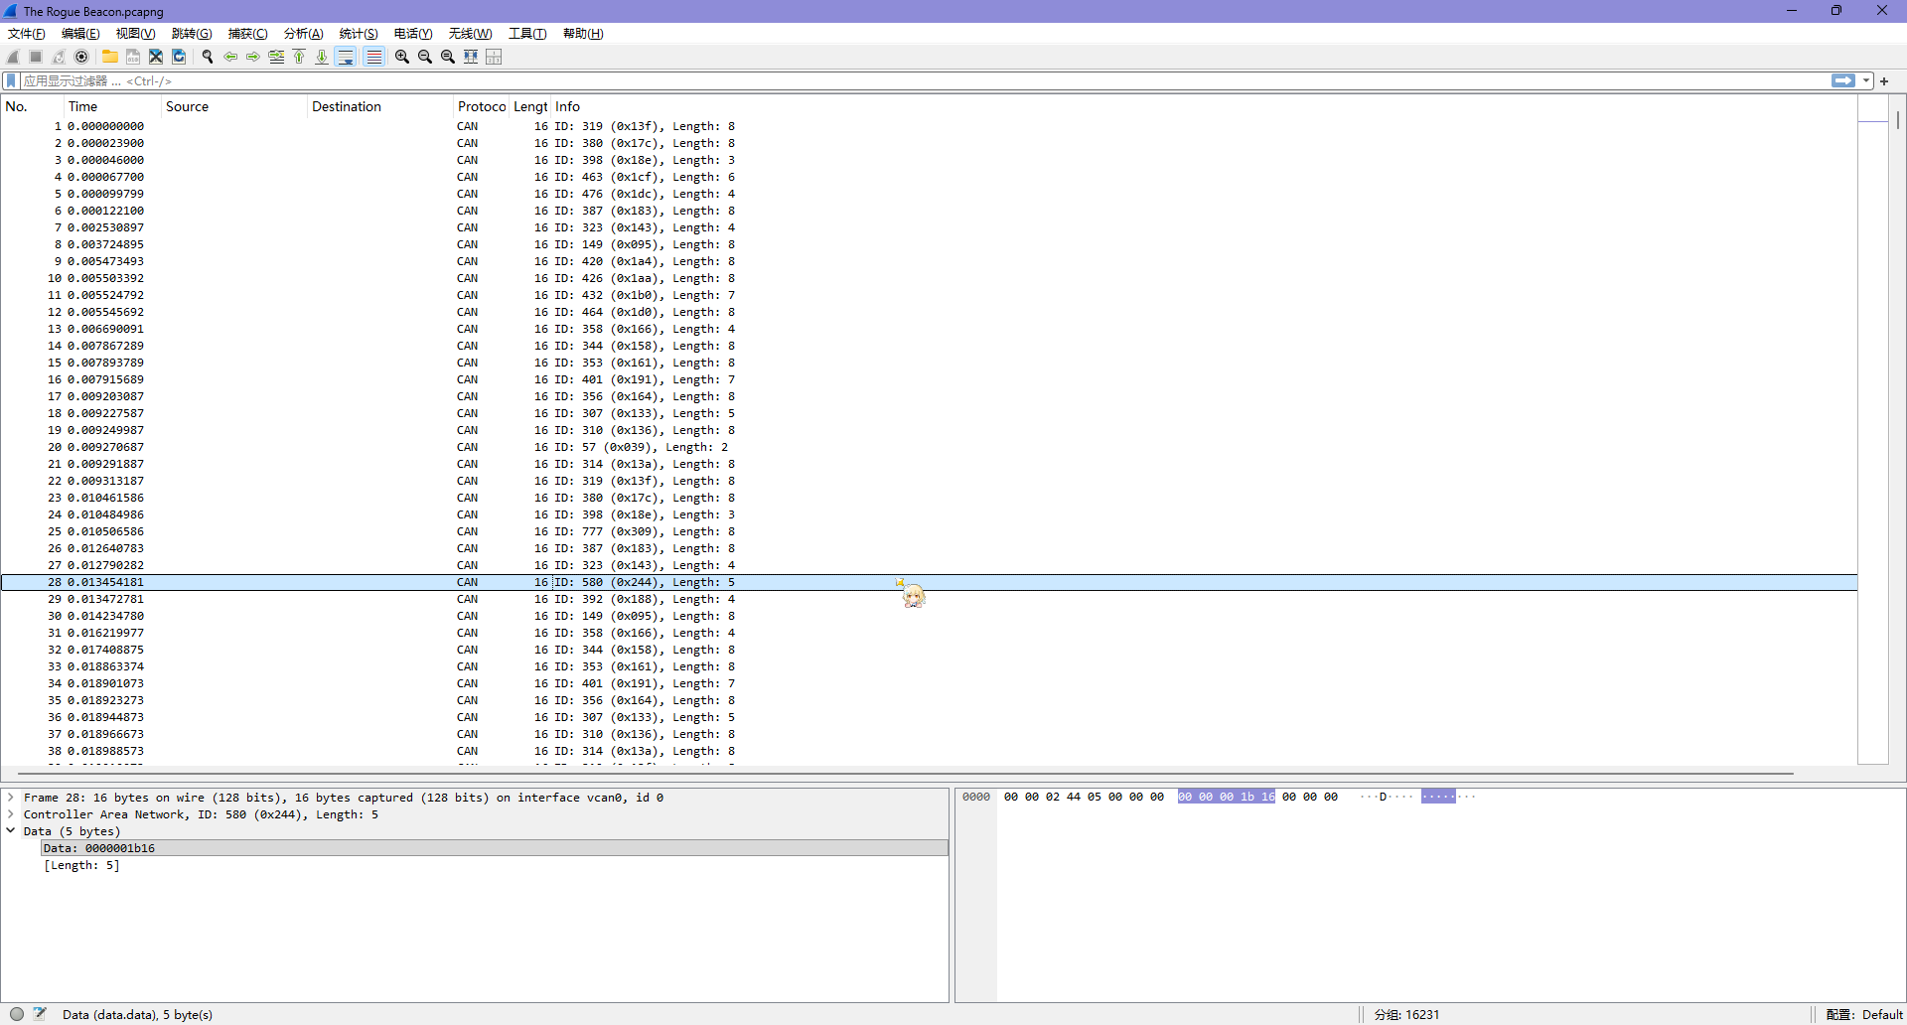Open the display filter history dropdown
This screenshot has height=1025, width=1907.
[1866, 80]
